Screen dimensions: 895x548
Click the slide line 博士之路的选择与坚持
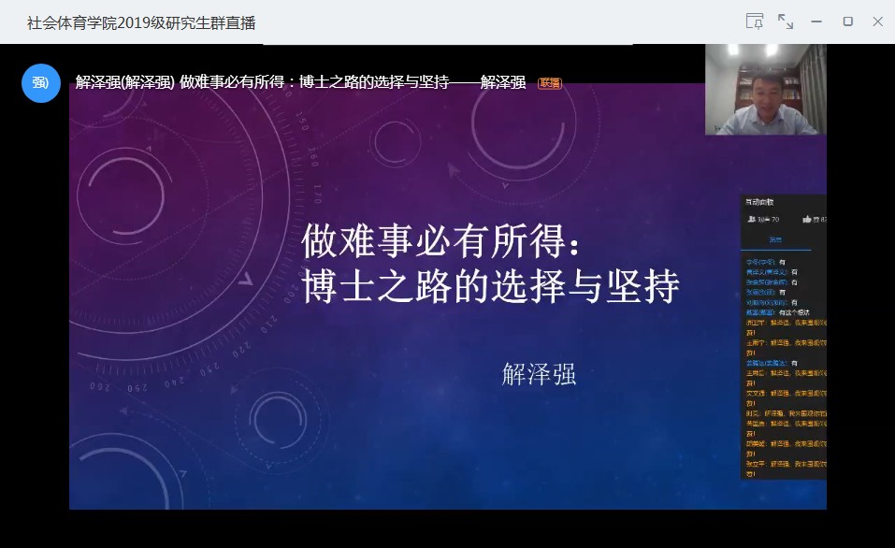tap(490, 287)
